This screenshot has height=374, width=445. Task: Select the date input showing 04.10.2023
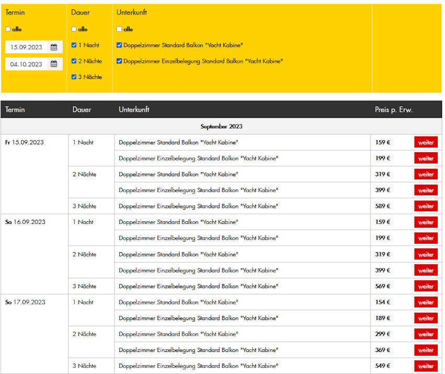coord(26,64)
